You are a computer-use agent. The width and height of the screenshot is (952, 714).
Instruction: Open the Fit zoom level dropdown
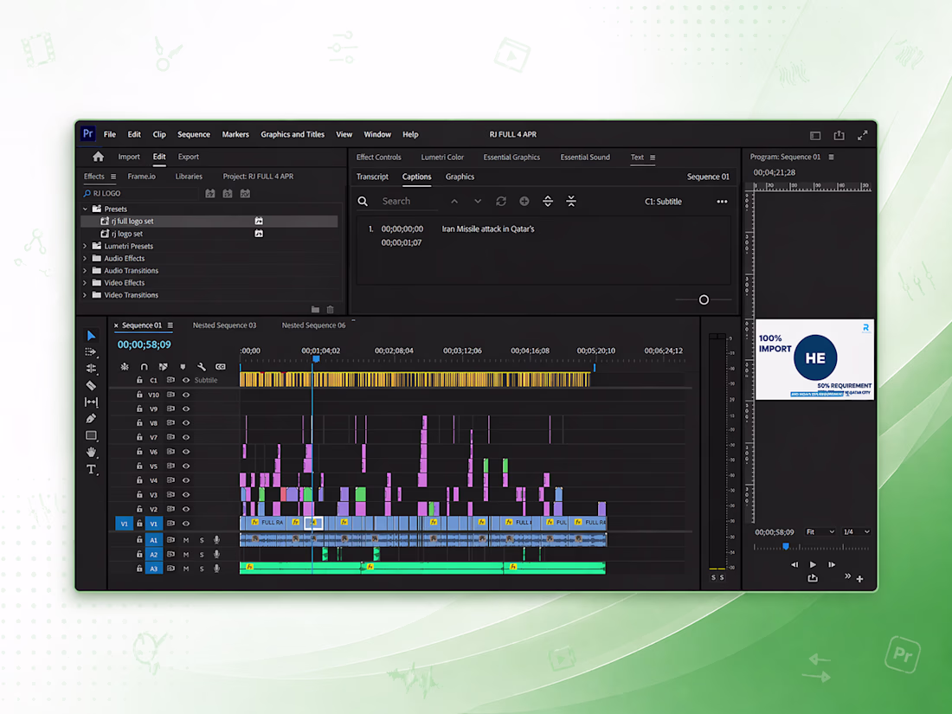820,532
